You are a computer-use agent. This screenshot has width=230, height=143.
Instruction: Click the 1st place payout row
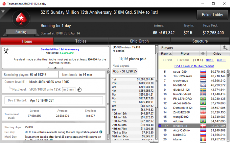click(133, 79)
